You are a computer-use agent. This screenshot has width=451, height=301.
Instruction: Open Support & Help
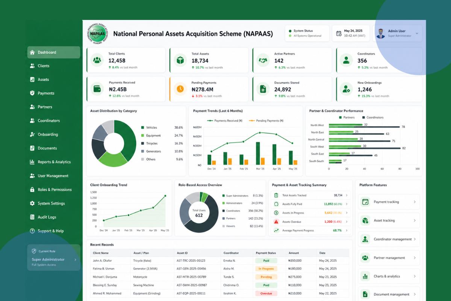[54, 231]
